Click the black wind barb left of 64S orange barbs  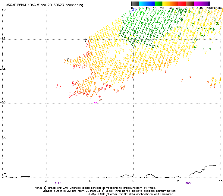pyautogui.click(x=68, y=59)
